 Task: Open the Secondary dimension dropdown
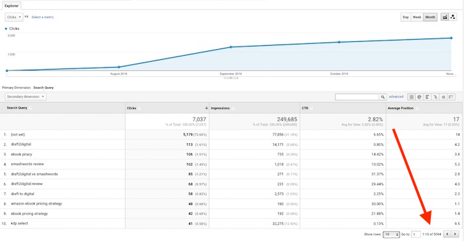tap(25, 97)
